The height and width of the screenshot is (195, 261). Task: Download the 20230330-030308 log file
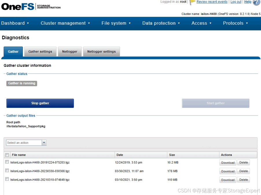click(x=228, y=171)
